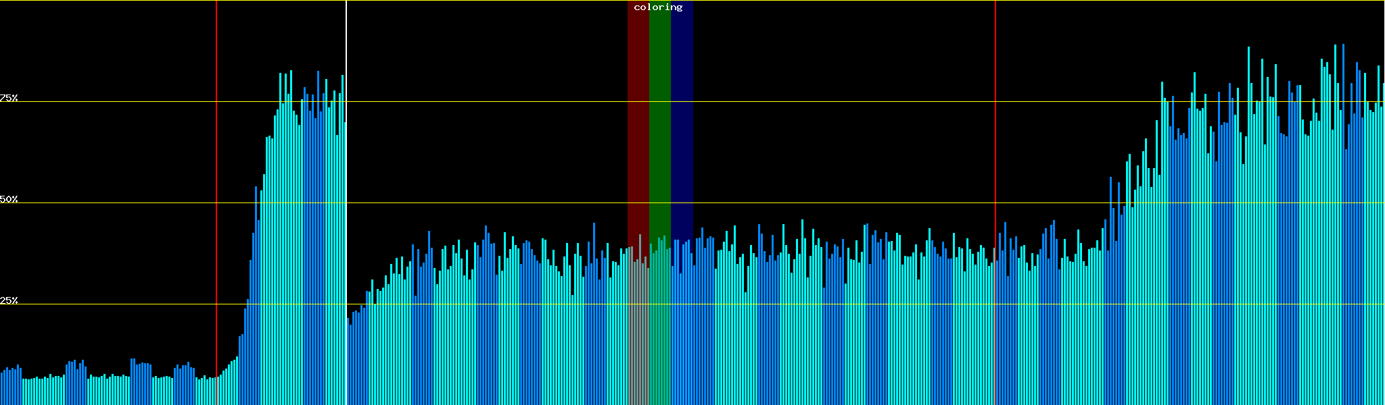Click the 25% axis label
This screenshot has width=1385, height=405.
pyautogui.click(x=9, y=300)
